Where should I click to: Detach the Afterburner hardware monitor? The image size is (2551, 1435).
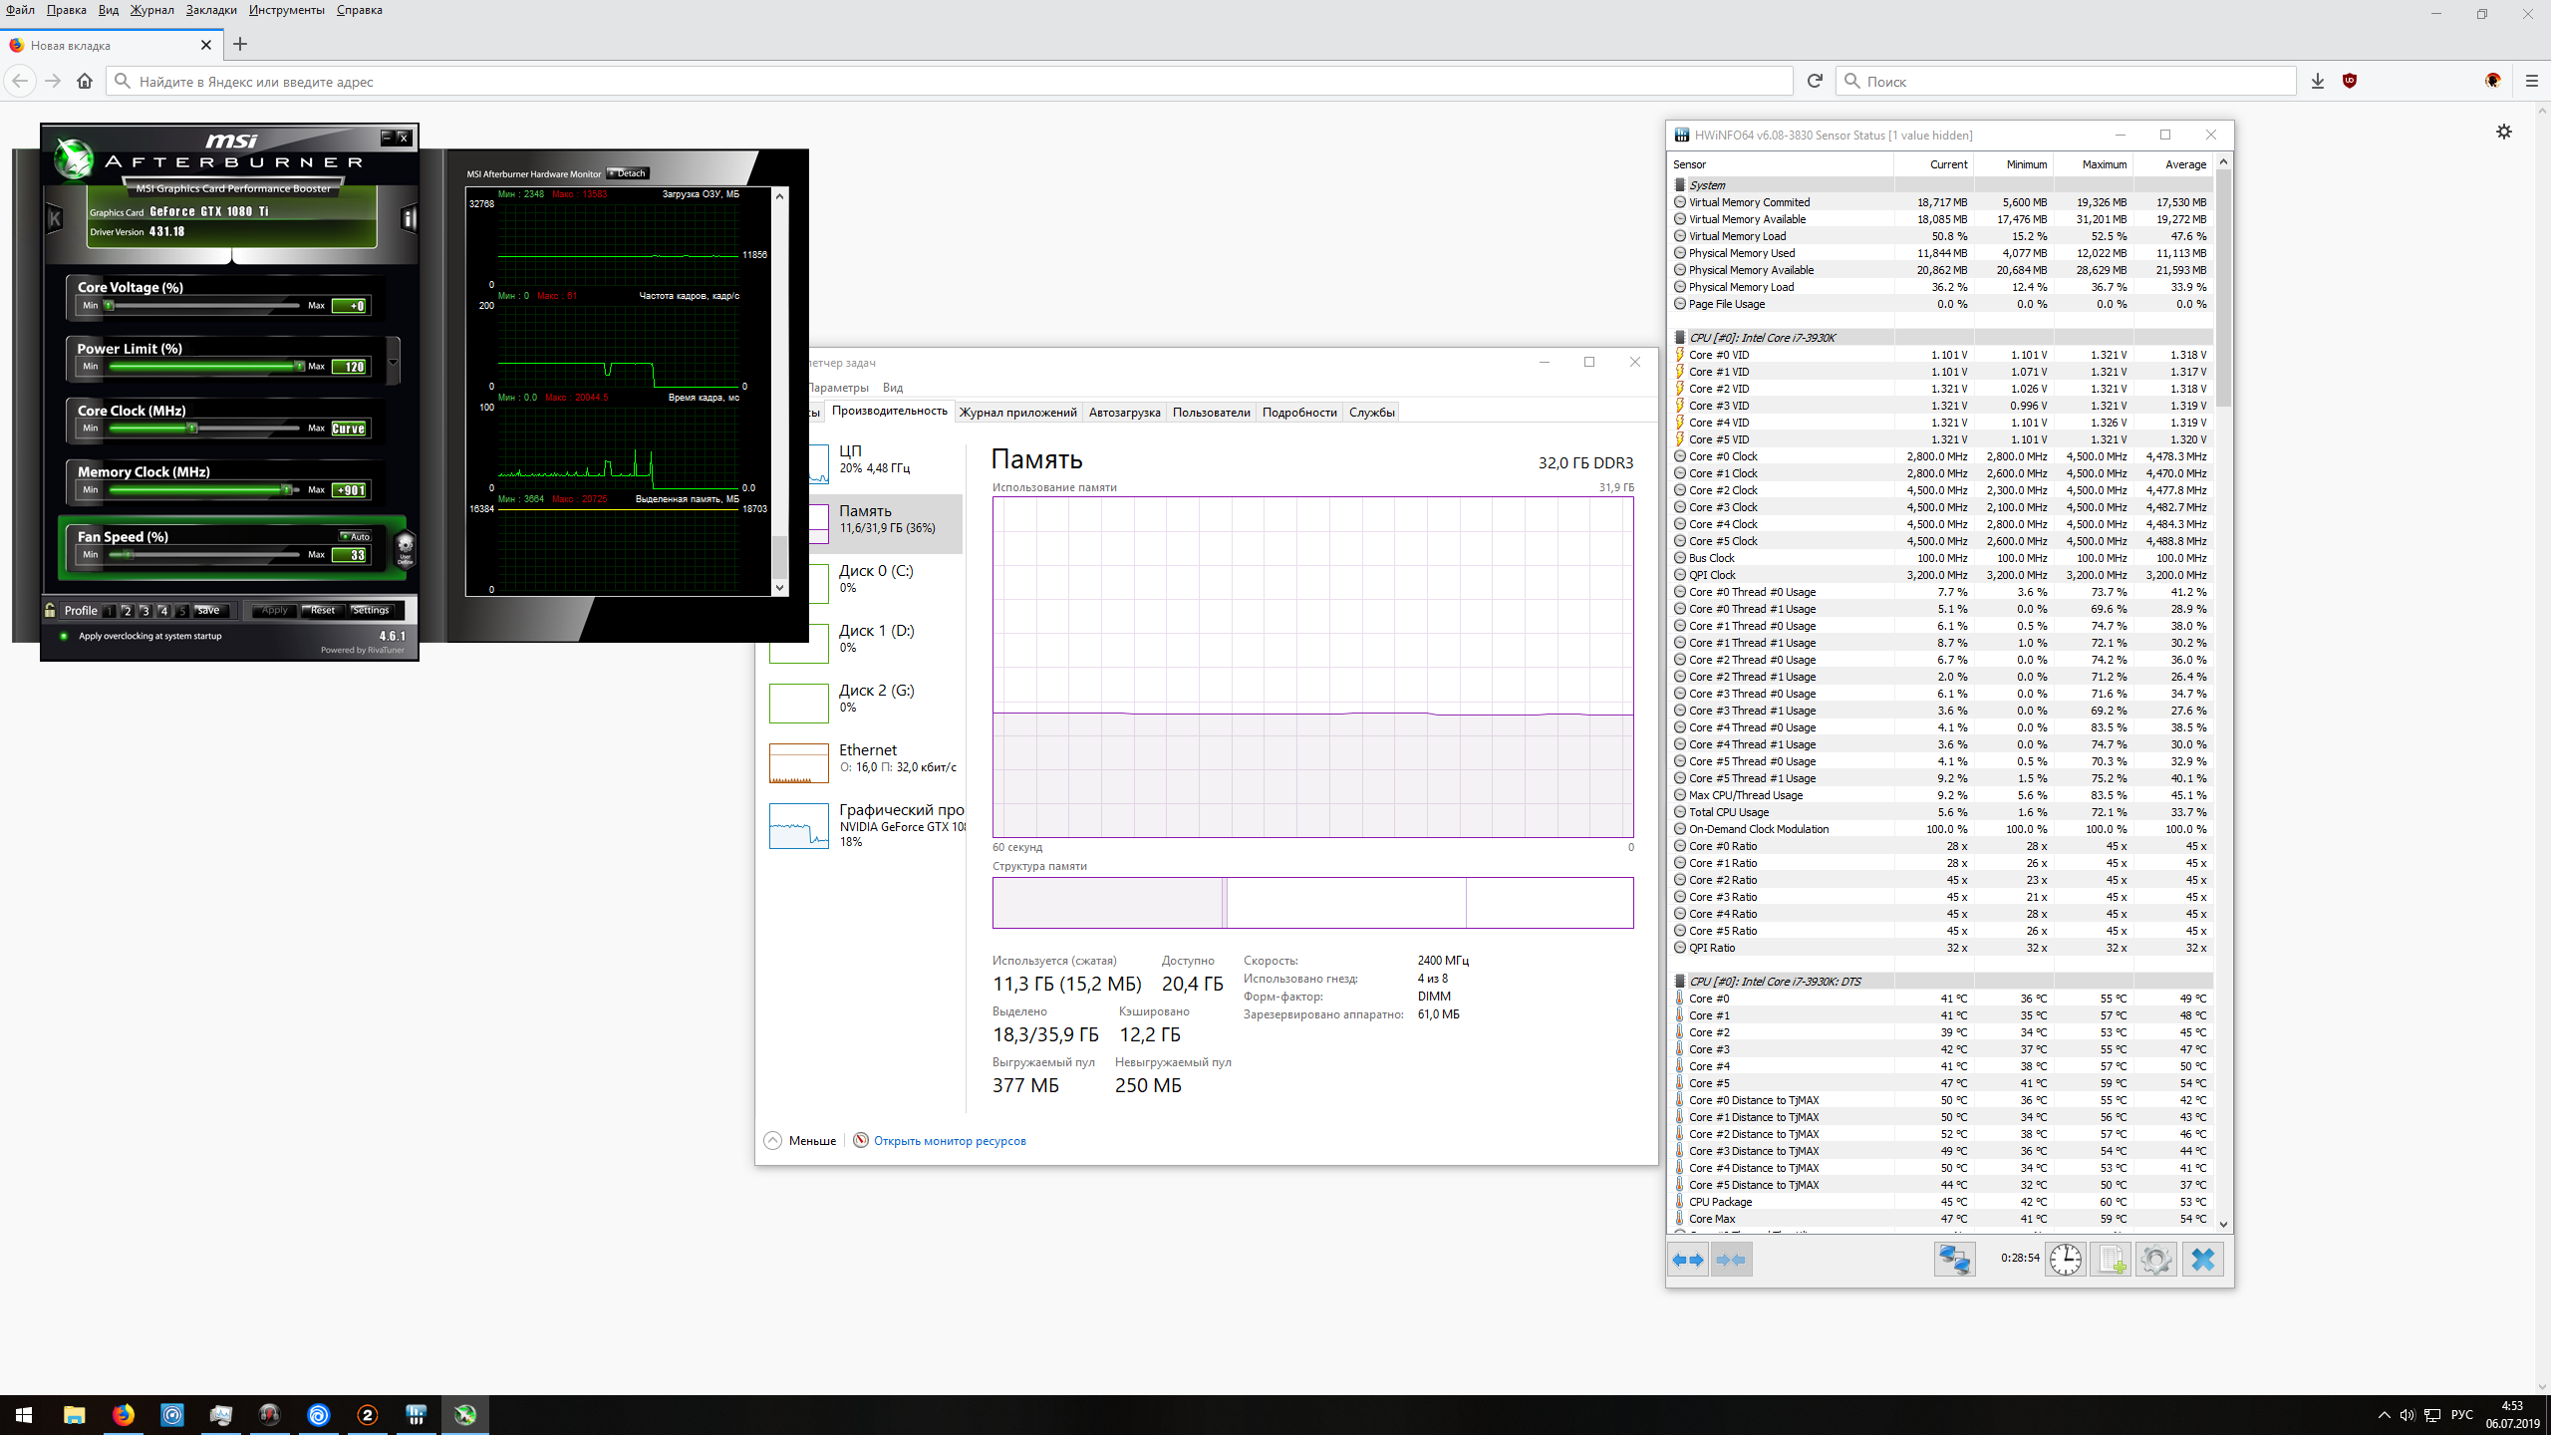point(628,173)
